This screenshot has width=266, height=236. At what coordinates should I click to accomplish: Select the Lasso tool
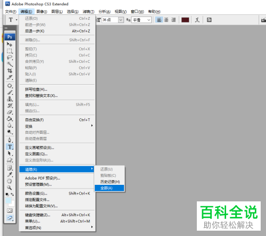pyautogui.click(x=10, y=58)
